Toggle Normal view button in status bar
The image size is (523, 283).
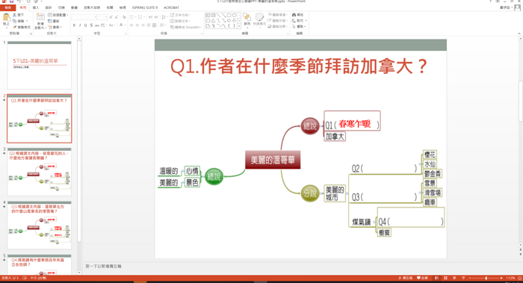point(436,278)
